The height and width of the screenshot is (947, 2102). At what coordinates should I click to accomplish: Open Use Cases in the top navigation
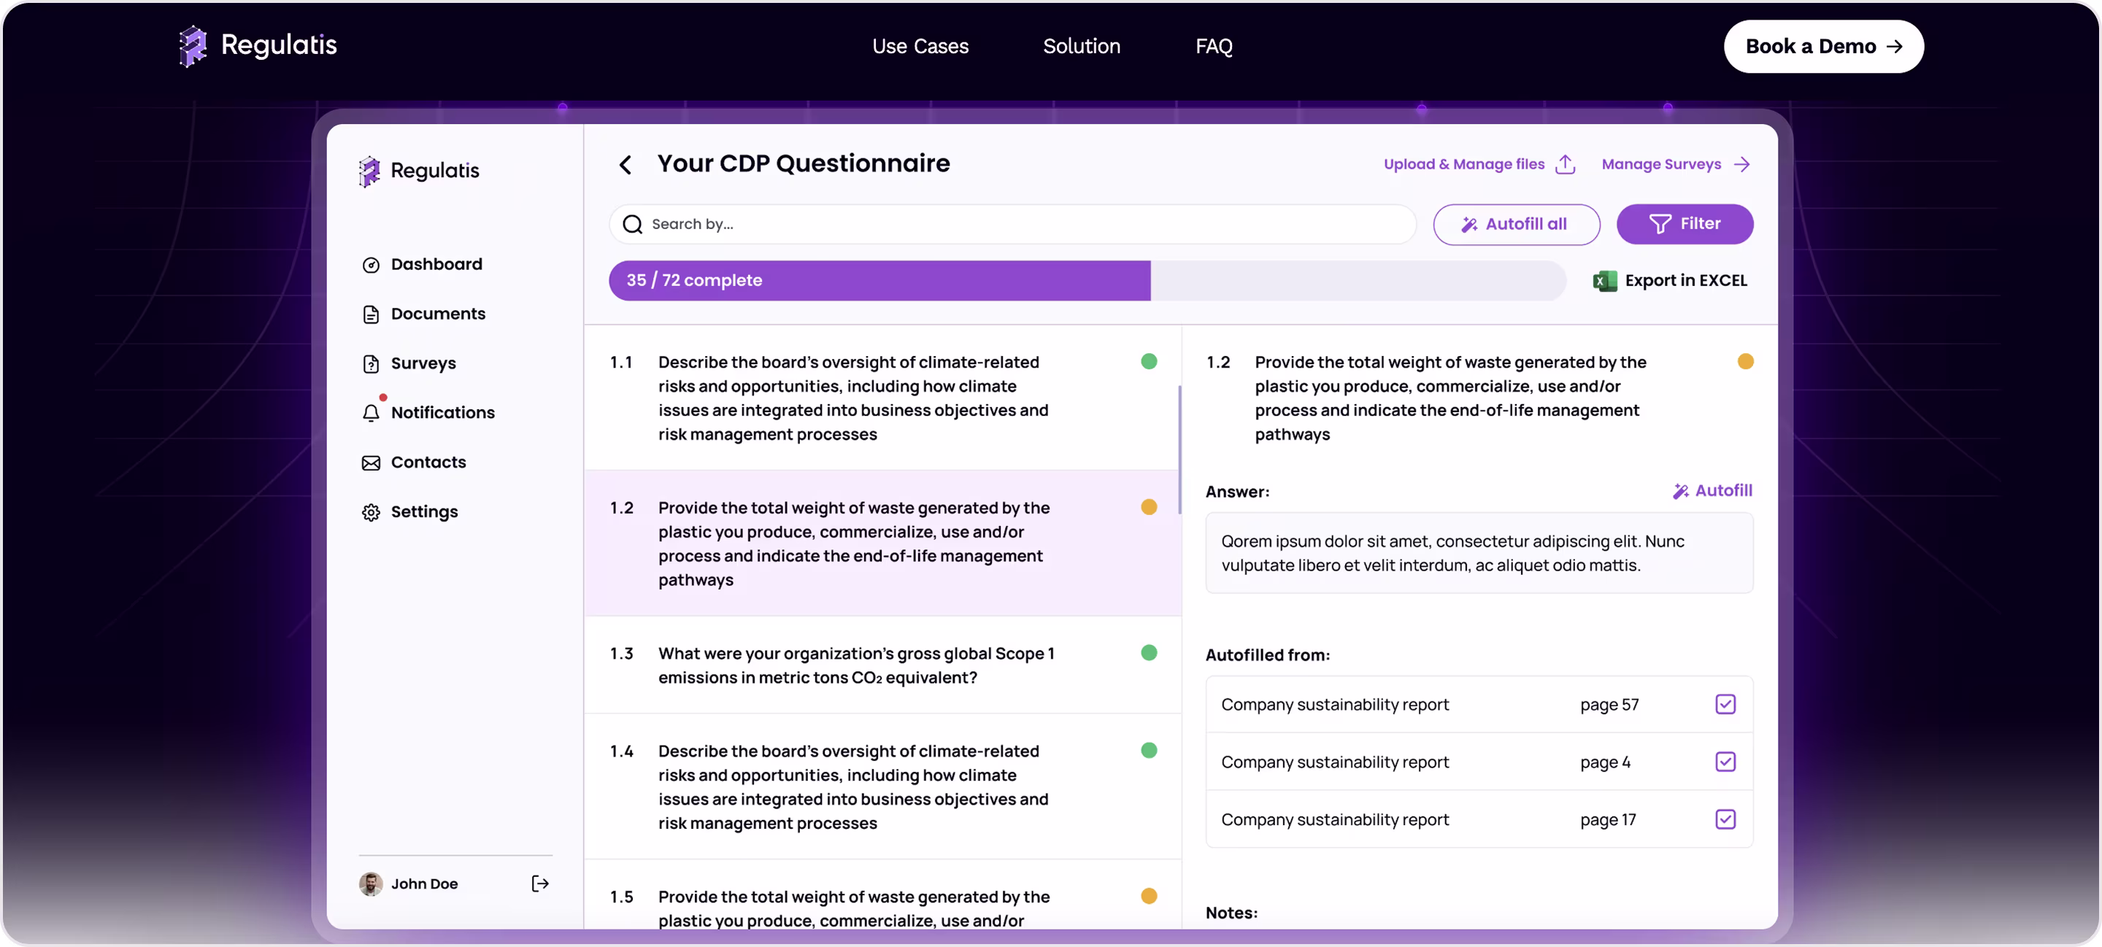pyautogui.click(x=920, y=47)
